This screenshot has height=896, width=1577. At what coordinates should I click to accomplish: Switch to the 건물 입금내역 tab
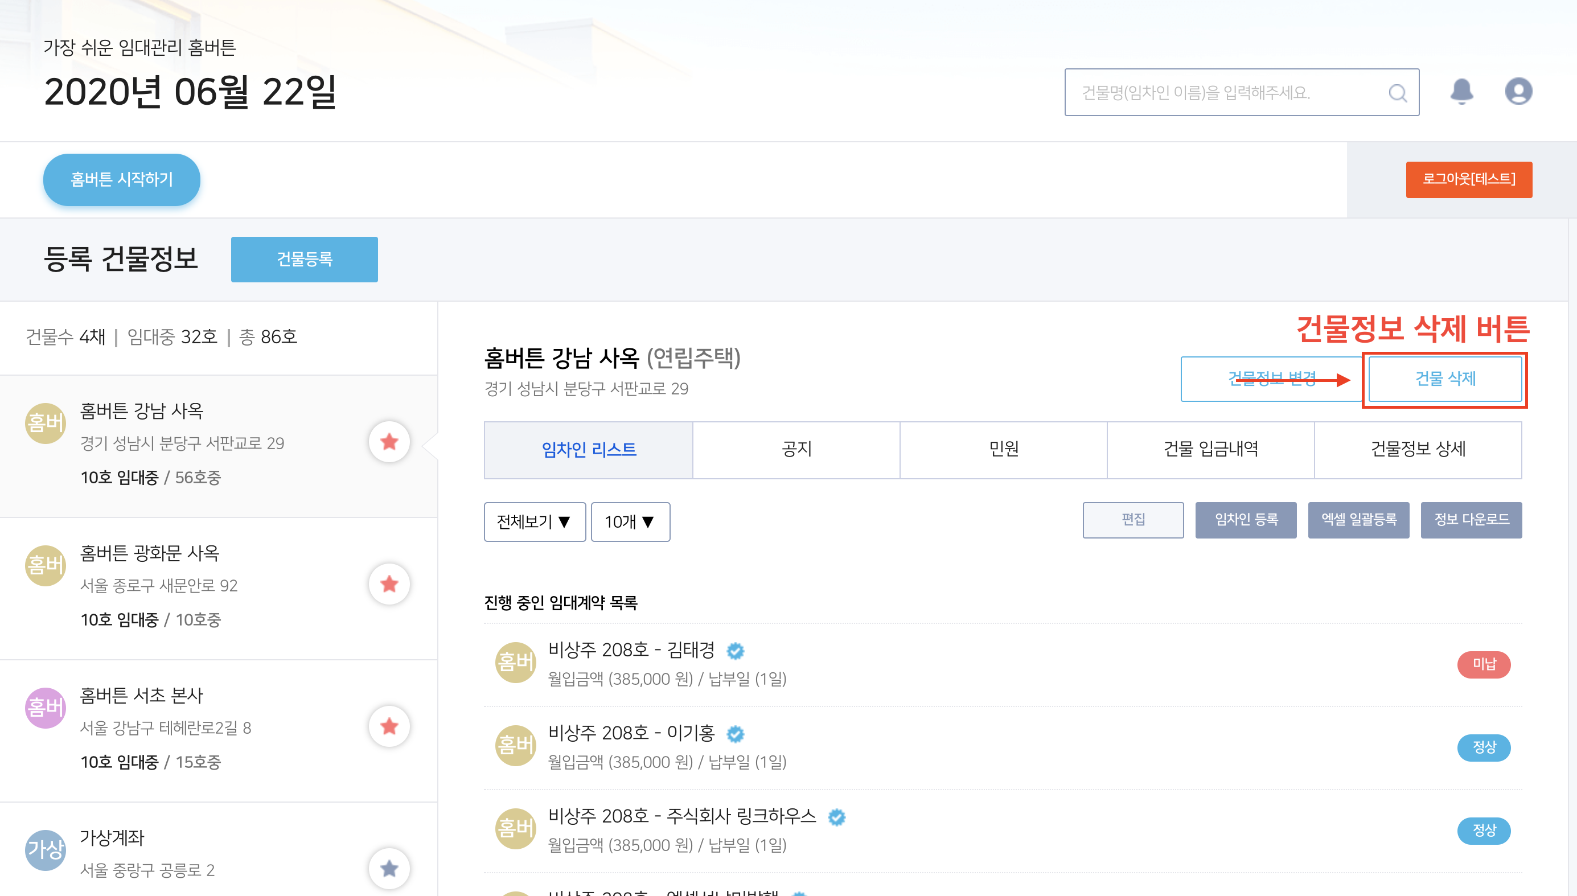pos(1210,450)
